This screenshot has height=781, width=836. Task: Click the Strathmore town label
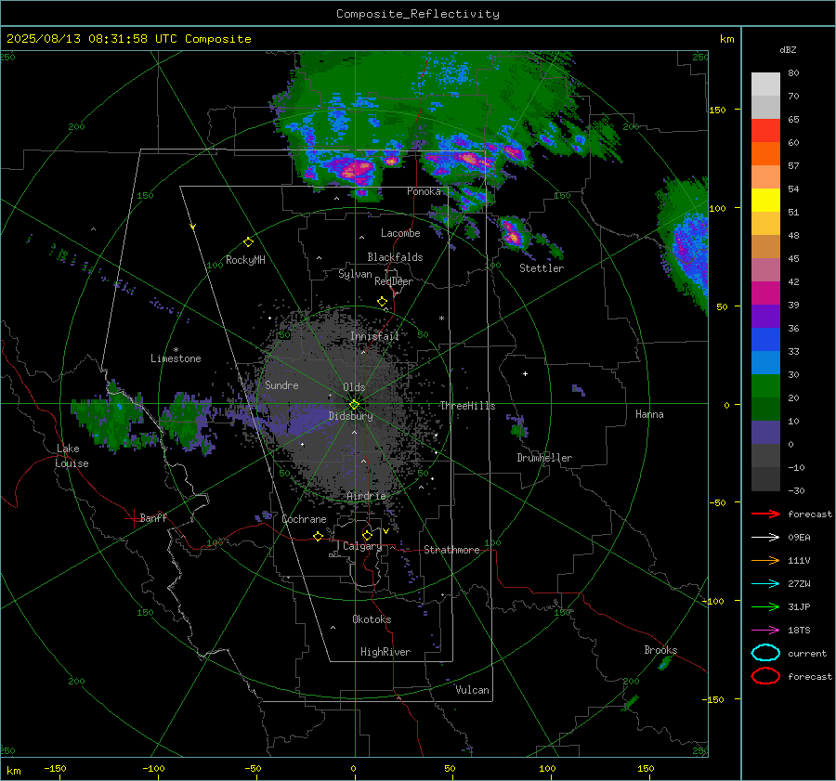pos(451,550)
